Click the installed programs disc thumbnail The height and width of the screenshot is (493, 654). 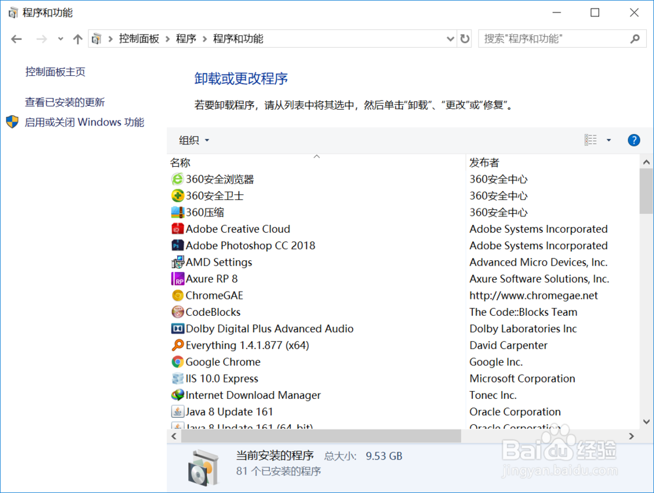[203, 467]
